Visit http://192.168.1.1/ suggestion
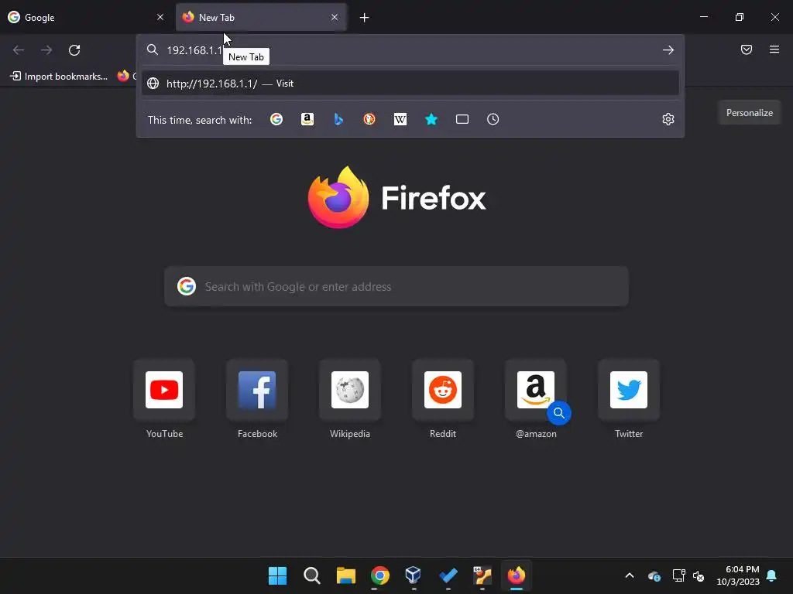 410,84
